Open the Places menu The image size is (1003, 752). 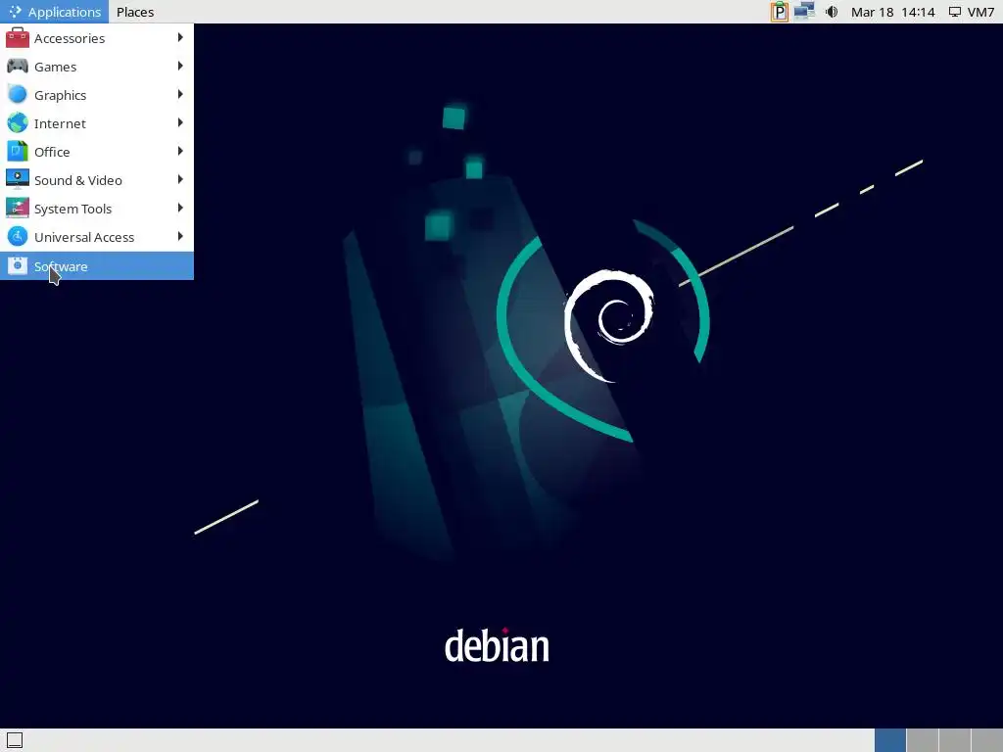pyautogui.click(x=135, y=12)
